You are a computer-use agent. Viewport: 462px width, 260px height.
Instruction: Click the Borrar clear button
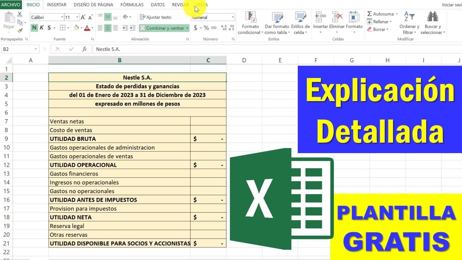pyautogui.click(x=378, y=29)
